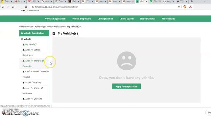Open 'Accept Ownership' in the sidebar
Screen dimensions: 211x118
click(33, 82)
